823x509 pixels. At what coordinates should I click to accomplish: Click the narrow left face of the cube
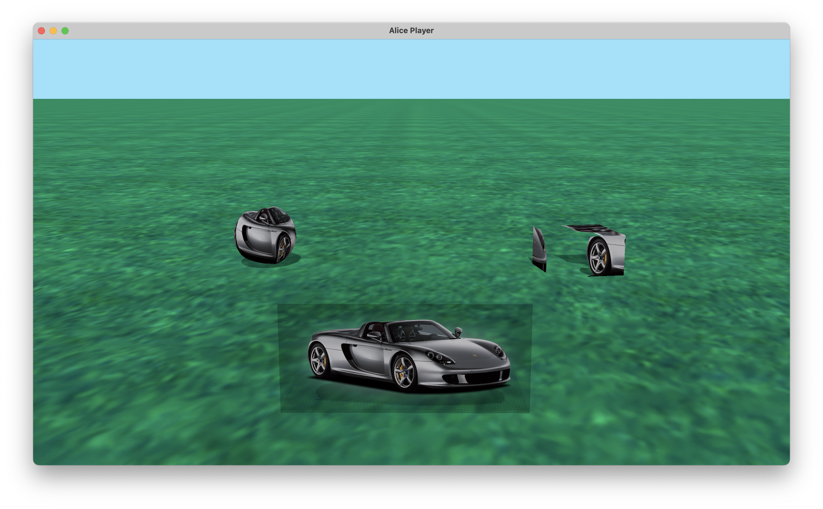(x=539, y=249)
